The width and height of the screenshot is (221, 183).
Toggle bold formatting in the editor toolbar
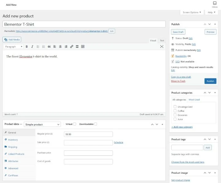[x=27, y=47]
